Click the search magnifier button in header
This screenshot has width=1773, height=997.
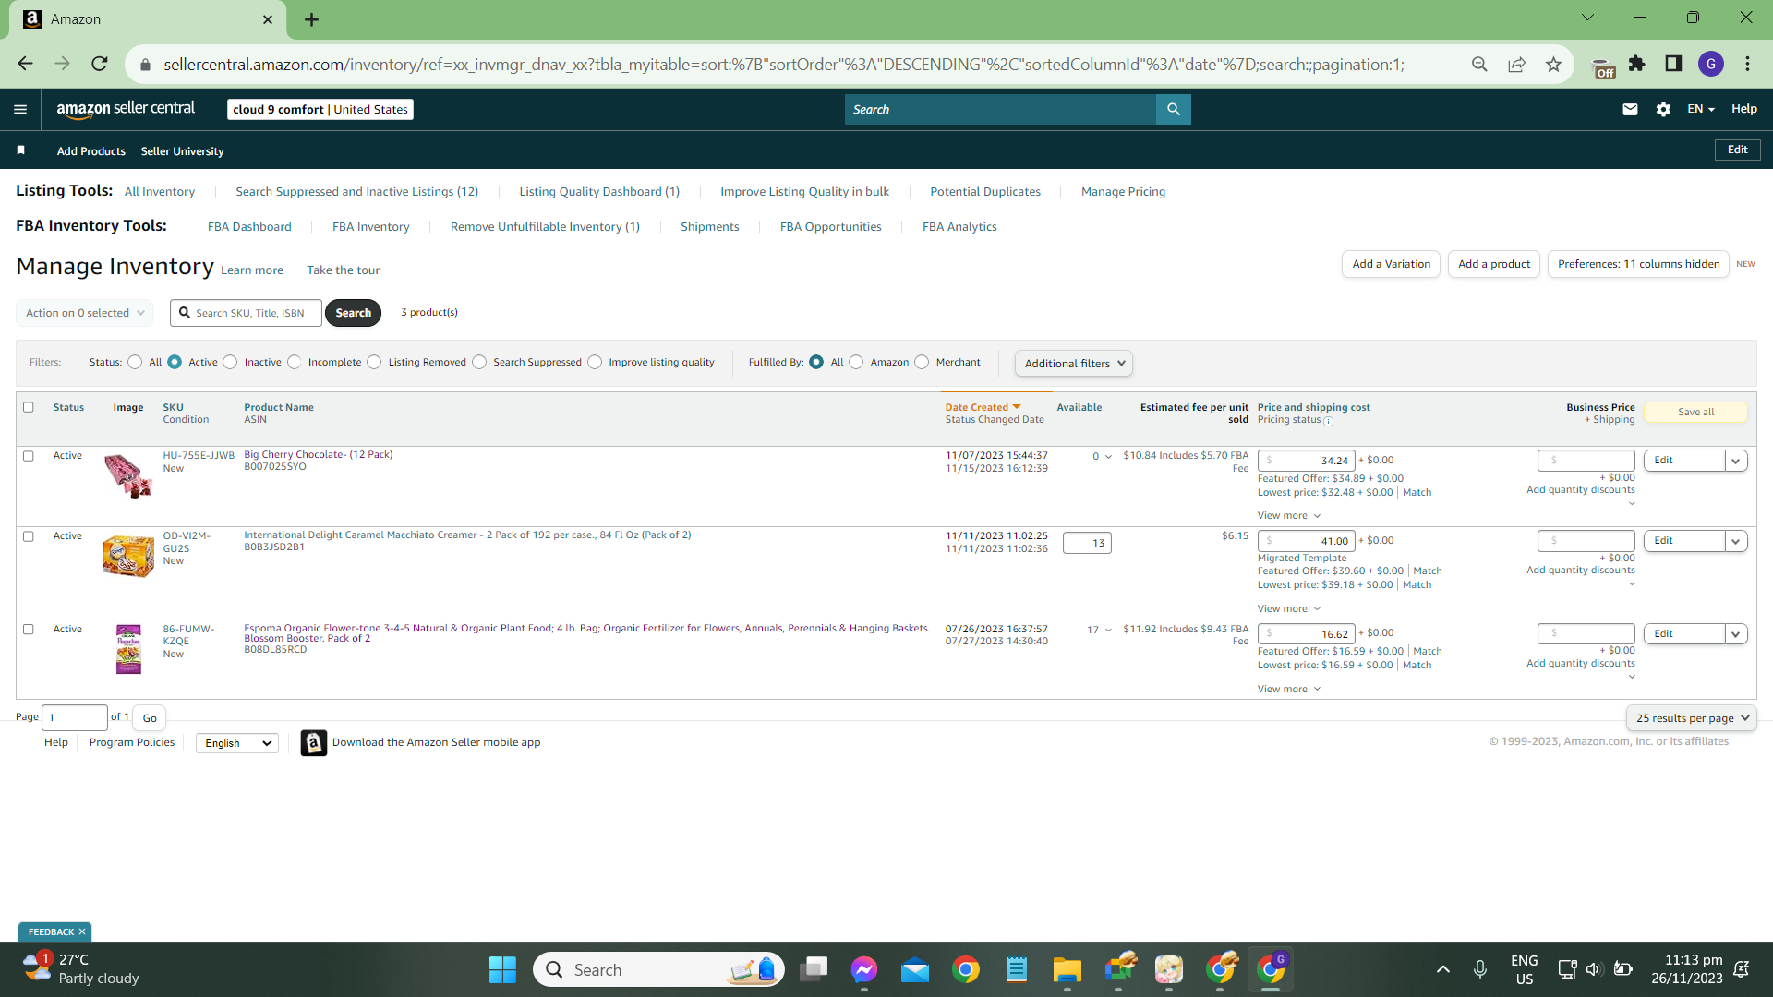point(1173,109)
